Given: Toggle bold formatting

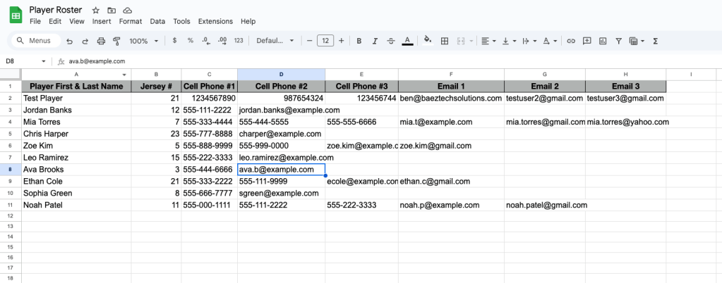Looking at the screenshot, I should pos(359,41).
